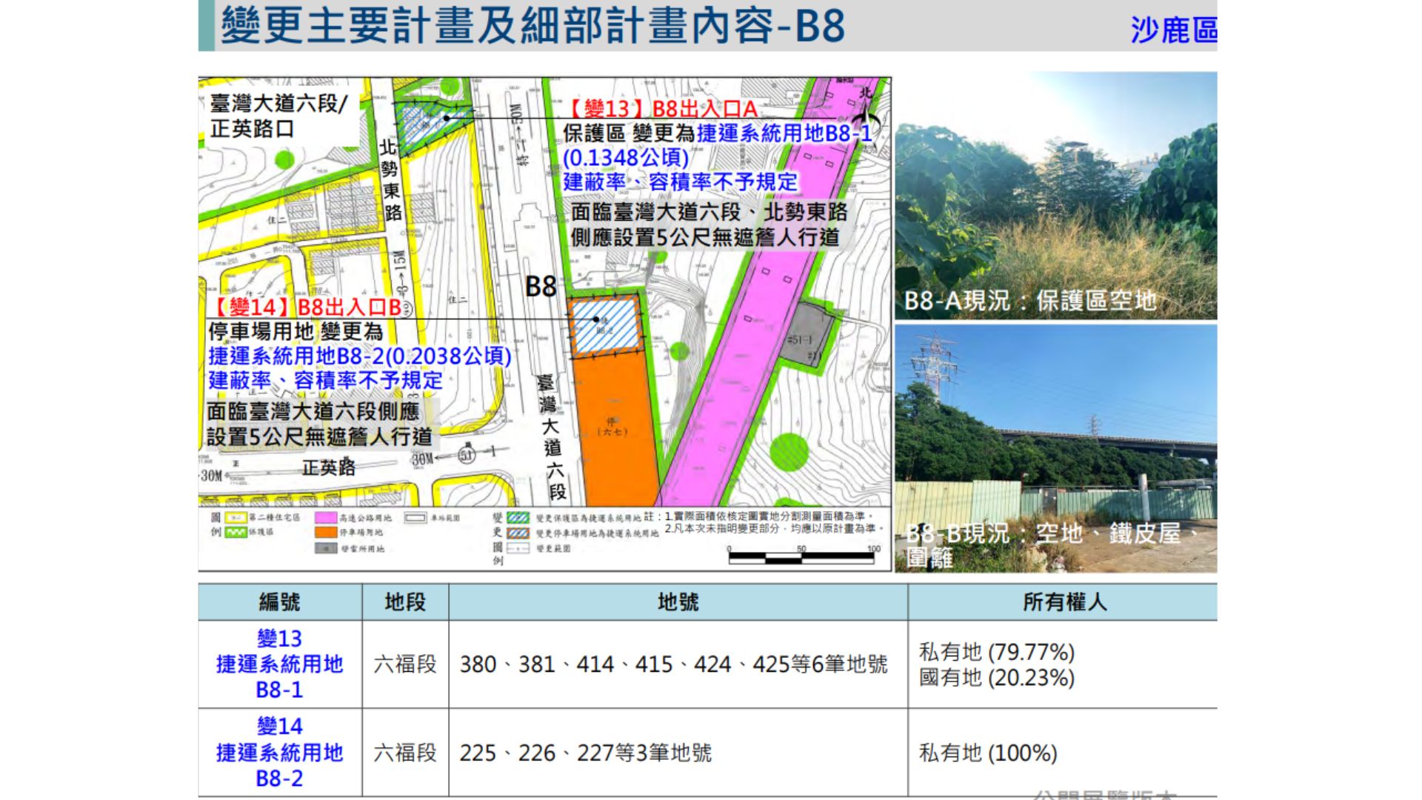Click the pink 高速公路用地 legend swatch
The image size is (1422, 800).
tap(326, 518)
